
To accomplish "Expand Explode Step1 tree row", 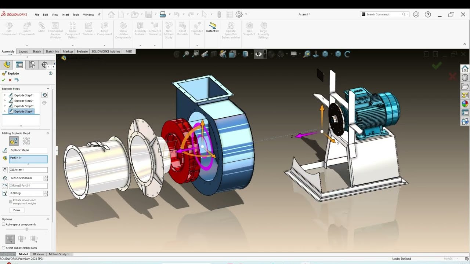I will 5,95.
